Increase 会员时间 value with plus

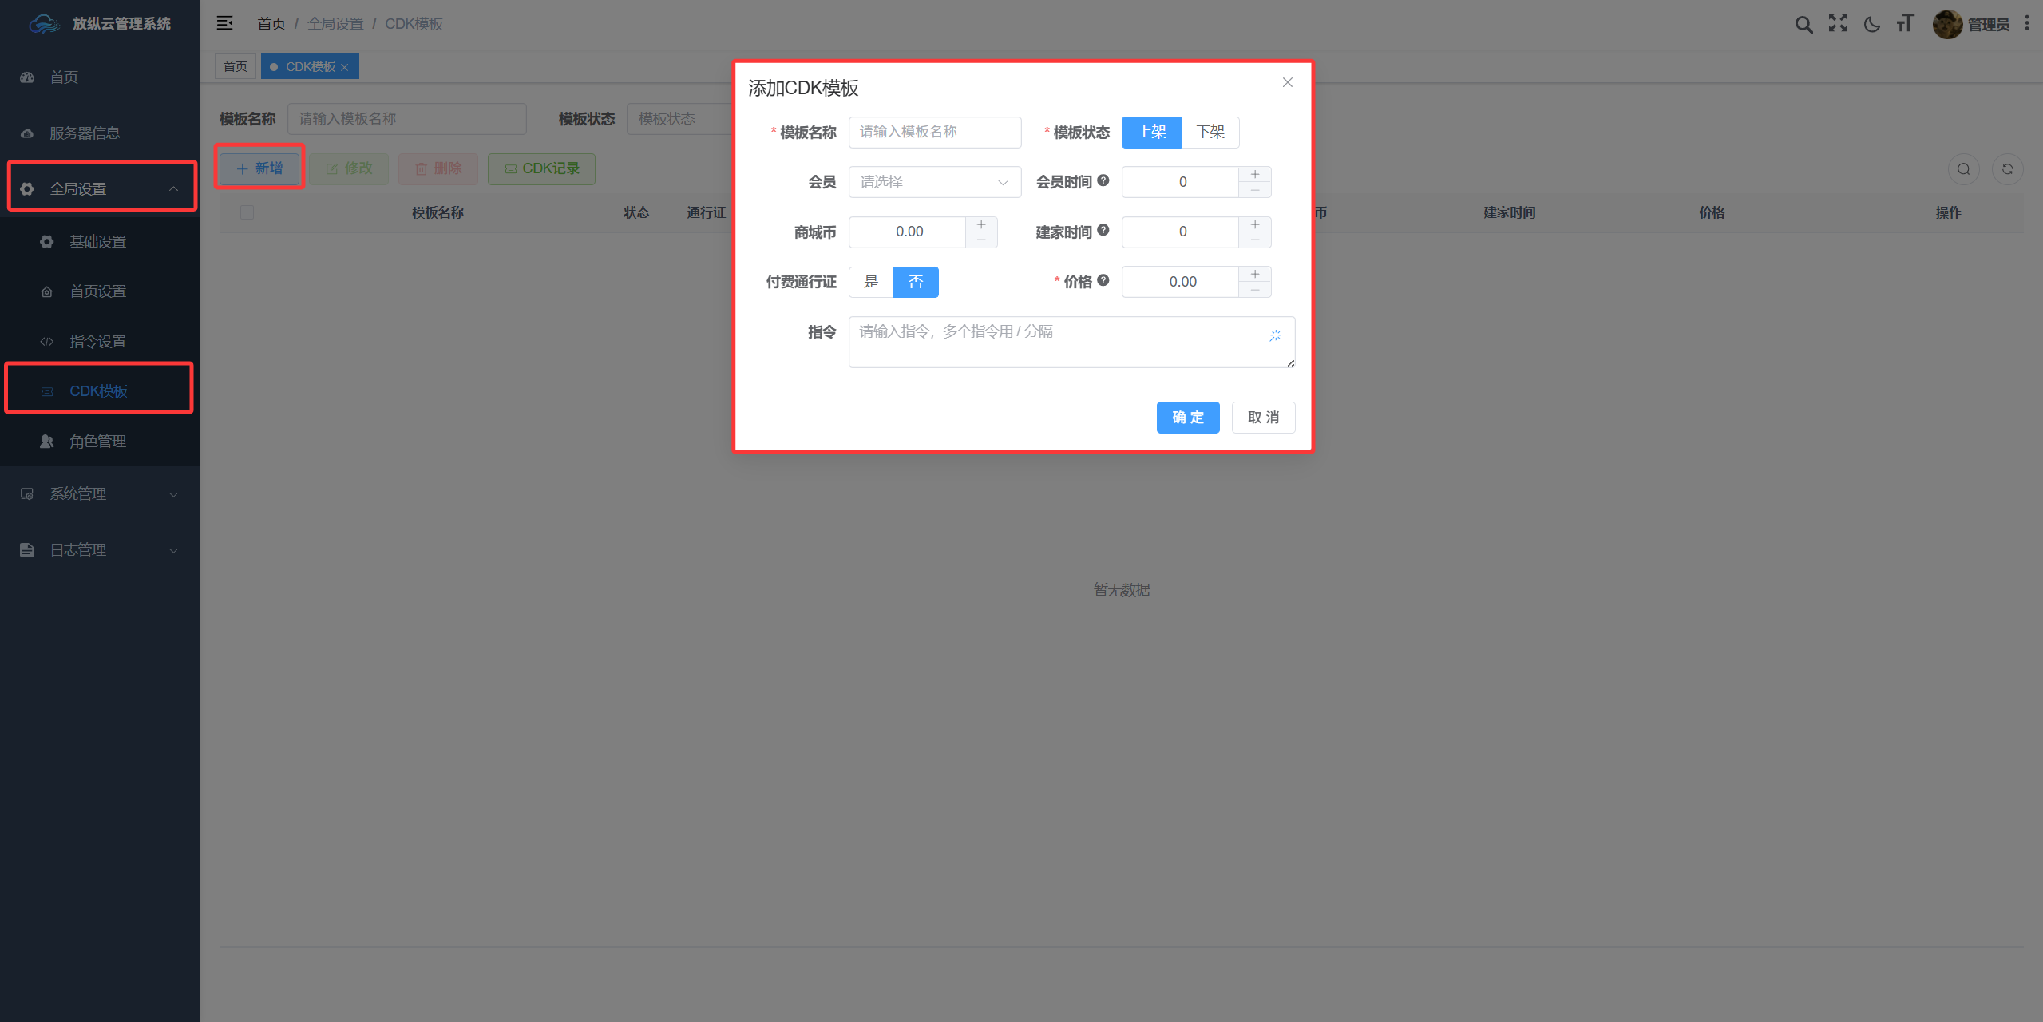click(x=1255, y=174)
